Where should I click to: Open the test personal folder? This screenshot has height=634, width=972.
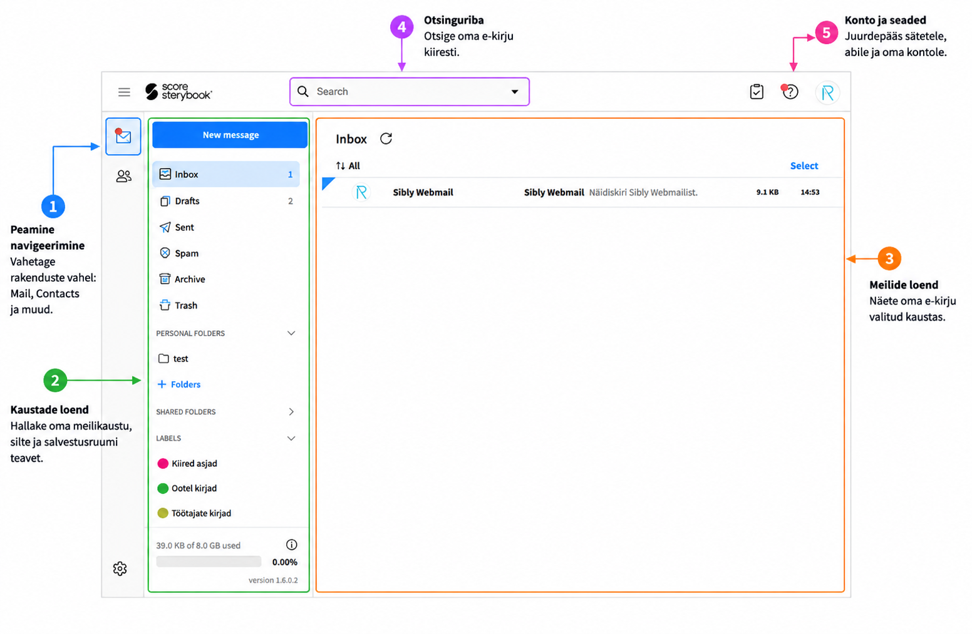tap(225, 359)
